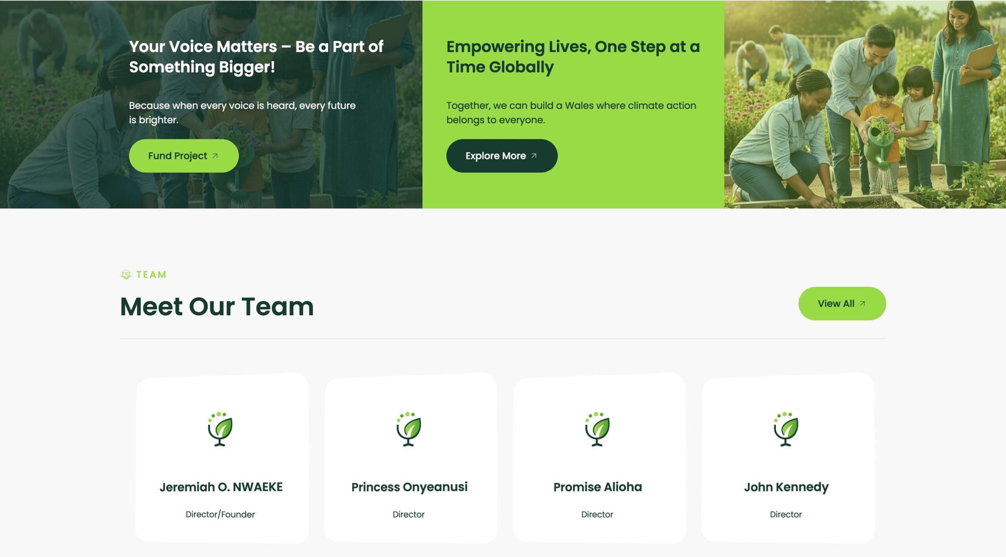The image size is (1006, 557).
Task: Click the handshake icon beside TEAM label
Action: click(x=126, y=274)
